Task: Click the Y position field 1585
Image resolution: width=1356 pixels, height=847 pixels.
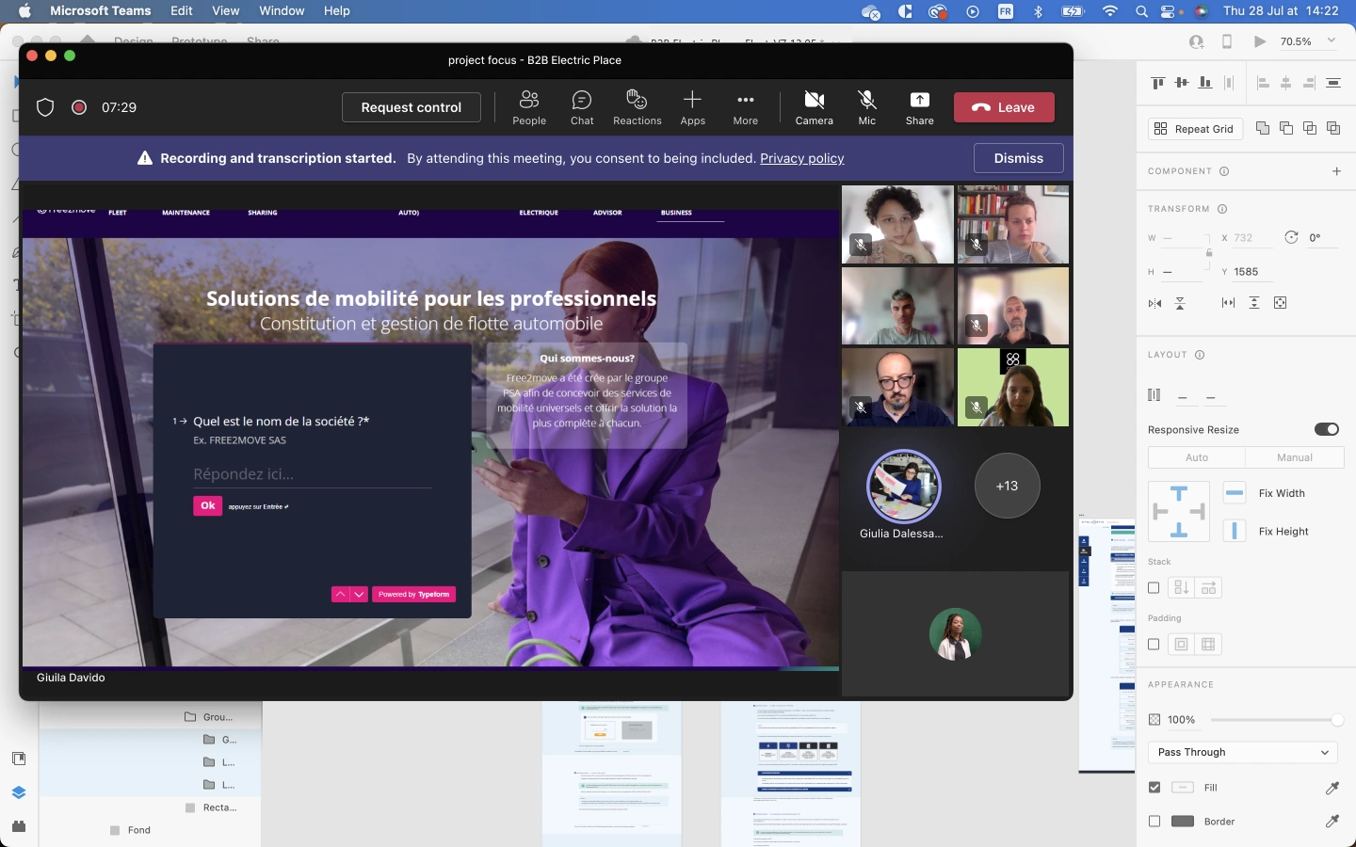Action: point(1253,272)
